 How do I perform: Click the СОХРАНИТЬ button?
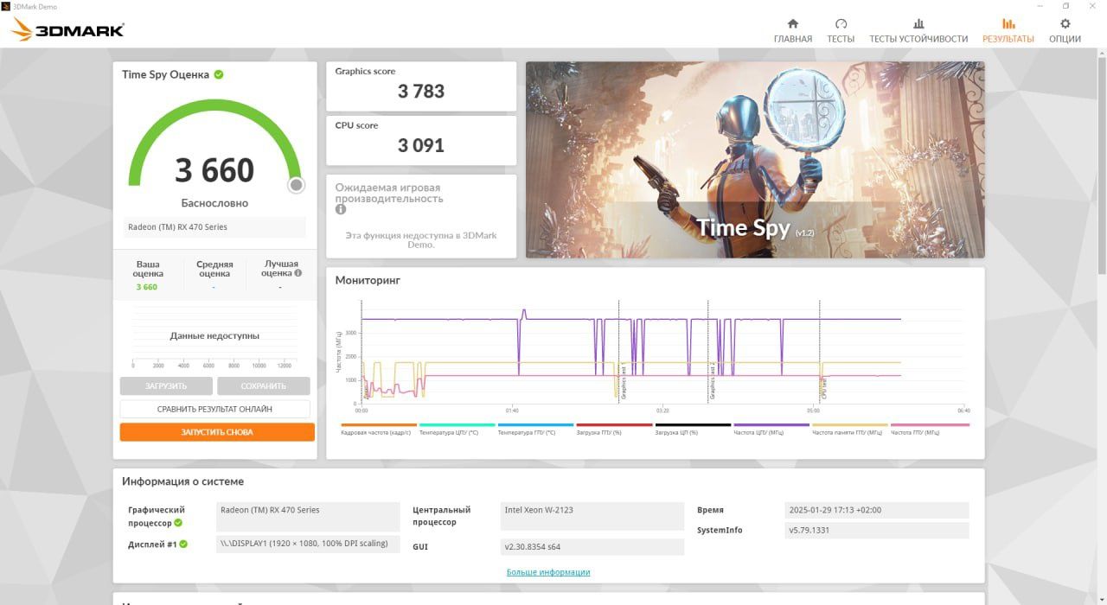click(x=264, y=386)
